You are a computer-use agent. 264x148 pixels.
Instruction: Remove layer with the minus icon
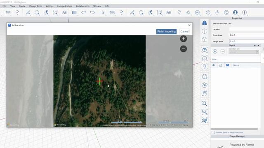[223, 51]
